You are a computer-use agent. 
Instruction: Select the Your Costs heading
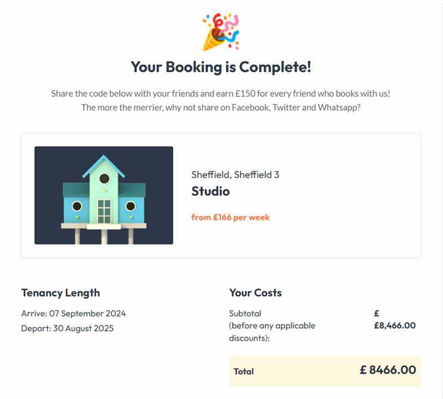click(255, 293)
